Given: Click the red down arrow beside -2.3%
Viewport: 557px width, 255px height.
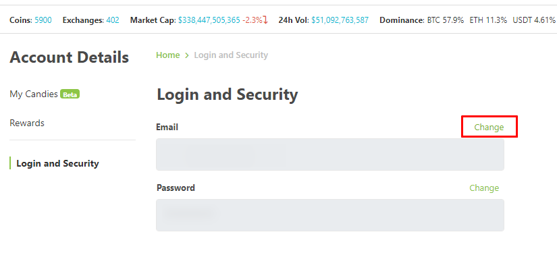Looking at the screenshot, I should [x=265, y=20].
